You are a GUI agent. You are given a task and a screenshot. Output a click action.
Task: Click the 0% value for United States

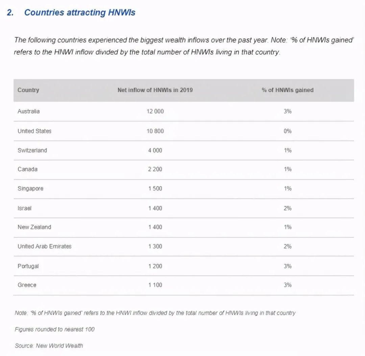[288, 131]
